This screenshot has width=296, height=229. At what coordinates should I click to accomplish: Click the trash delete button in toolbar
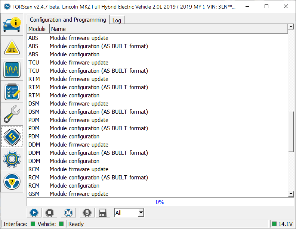coord(87,213)
